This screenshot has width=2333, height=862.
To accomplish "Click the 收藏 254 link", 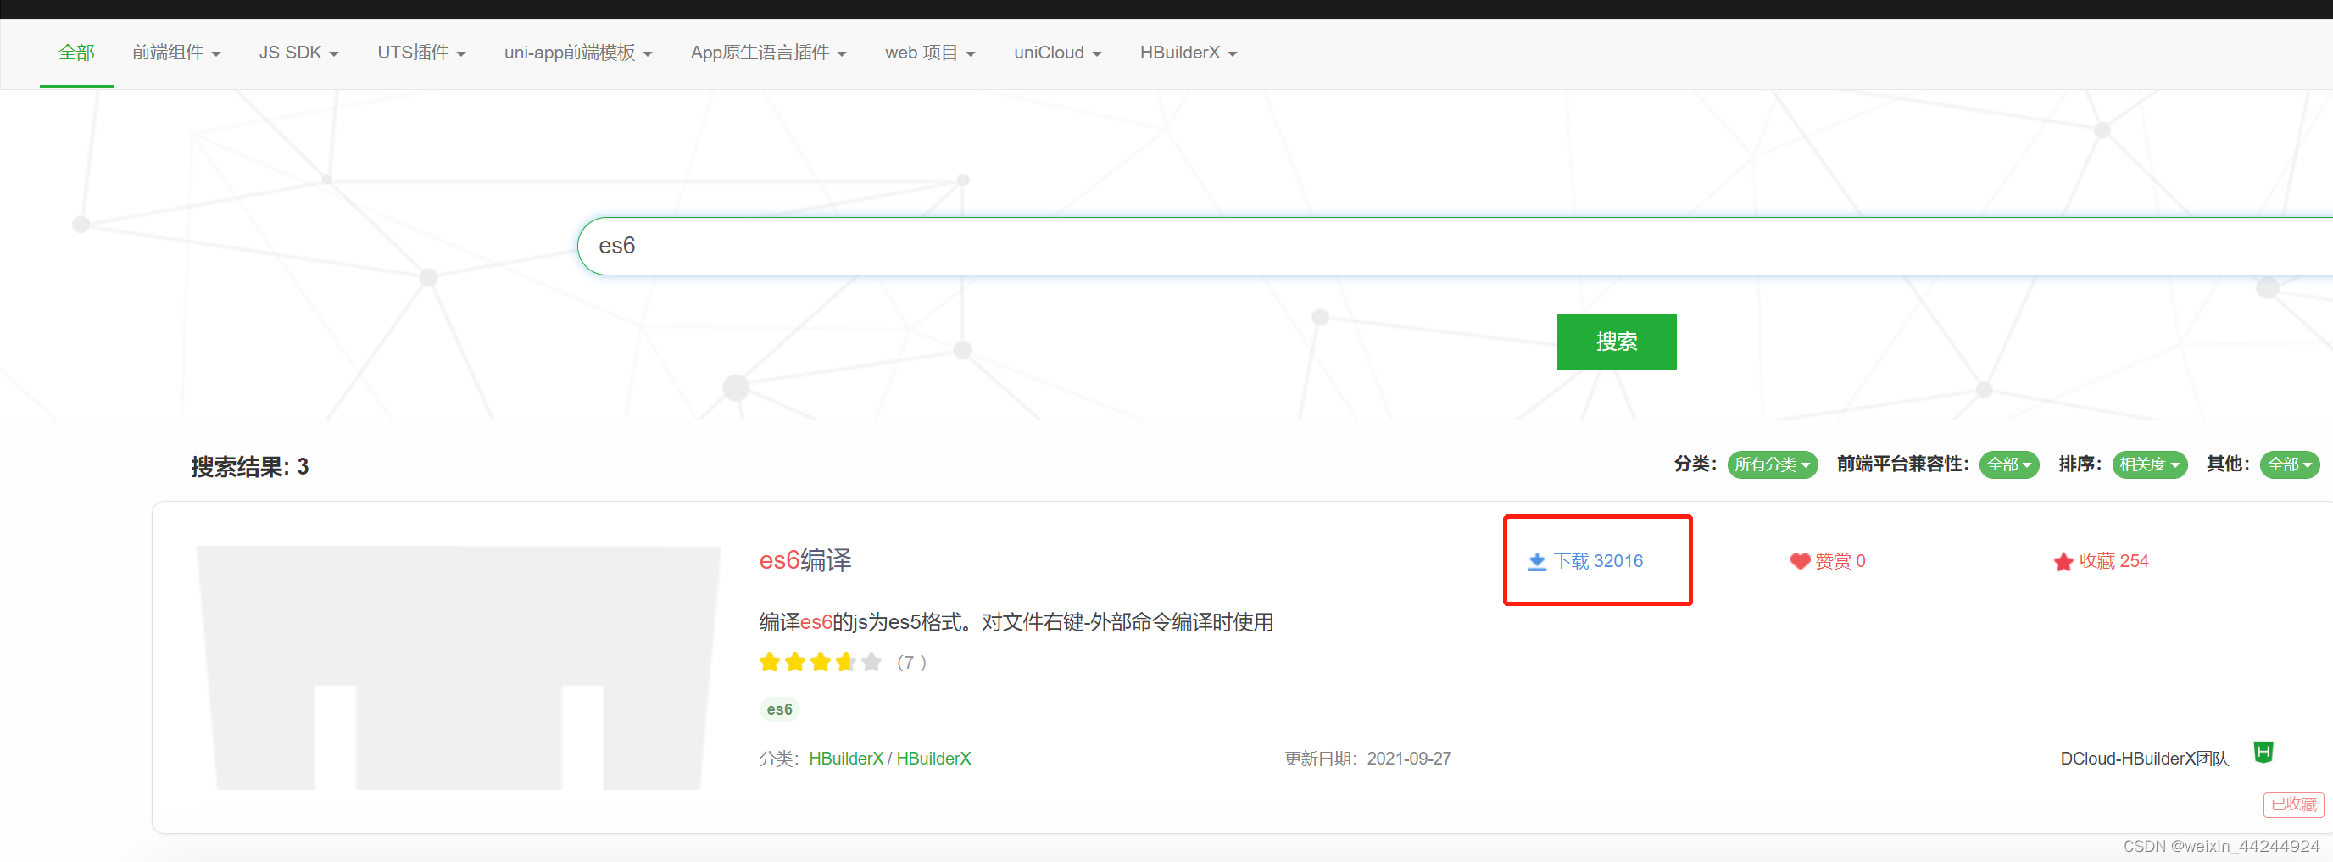I will (2102, 561).
